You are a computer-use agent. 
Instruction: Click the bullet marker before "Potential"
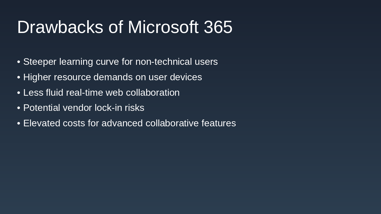19,108
